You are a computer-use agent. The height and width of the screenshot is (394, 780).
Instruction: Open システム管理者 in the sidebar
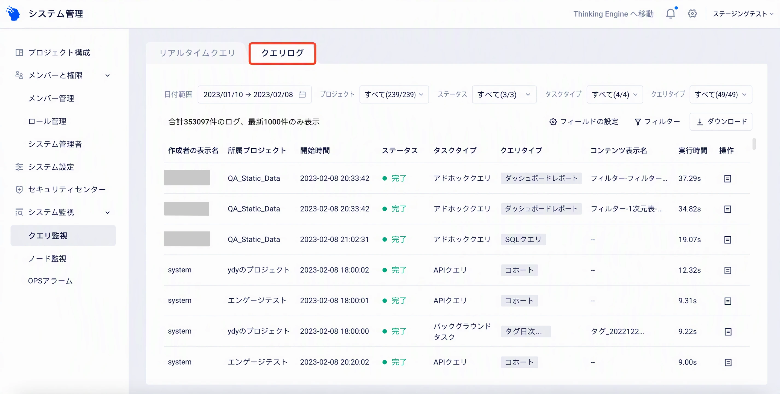pyautogui.click(x=55, y=144)
